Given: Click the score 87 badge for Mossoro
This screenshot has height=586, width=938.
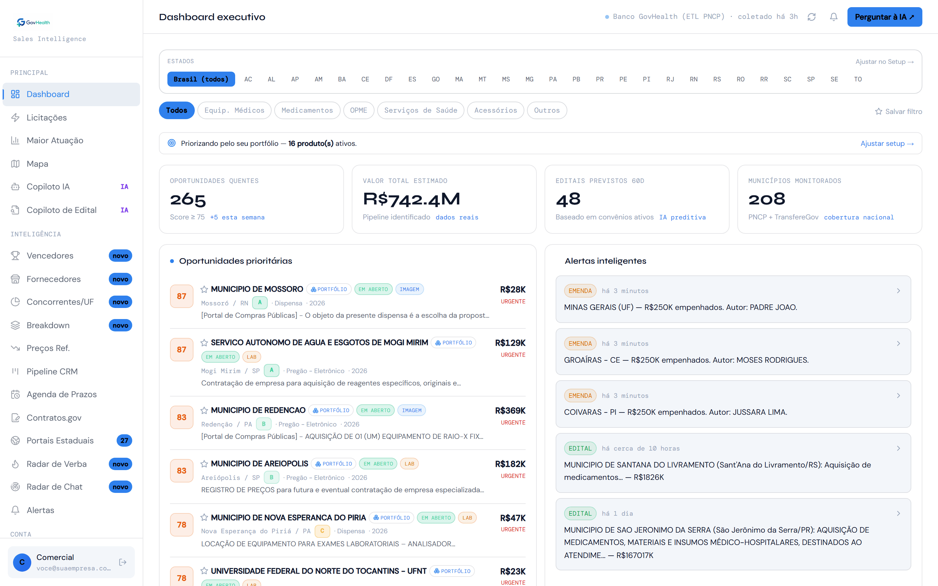Looking at the screenshot, I should 182,296.
